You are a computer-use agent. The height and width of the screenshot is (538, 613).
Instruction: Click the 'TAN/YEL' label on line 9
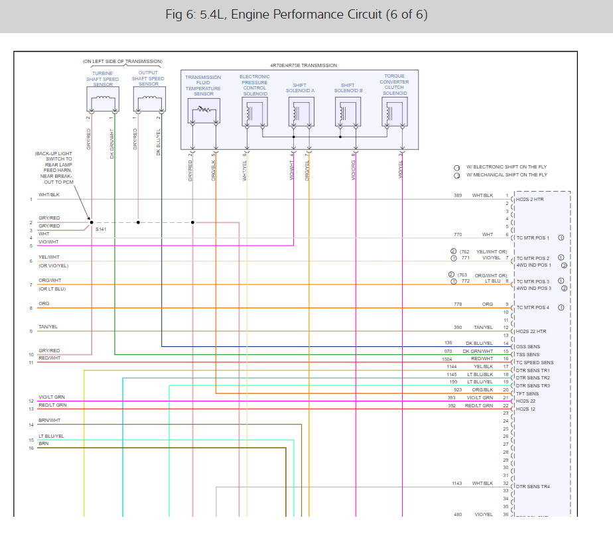tap(48, 327)
